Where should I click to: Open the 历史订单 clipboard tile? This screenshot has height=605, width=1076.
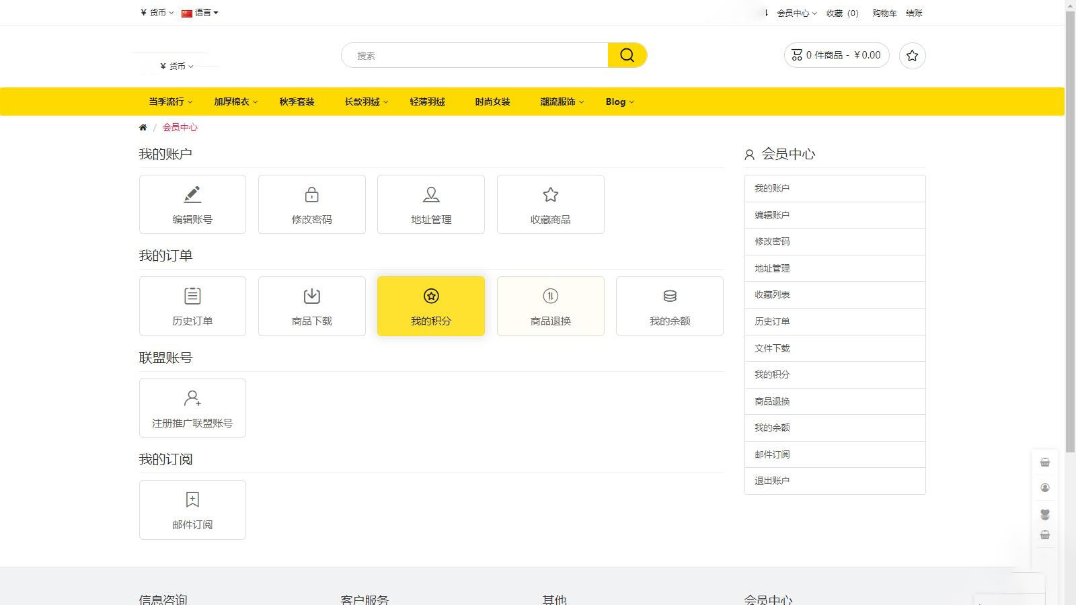pos(192,306)
